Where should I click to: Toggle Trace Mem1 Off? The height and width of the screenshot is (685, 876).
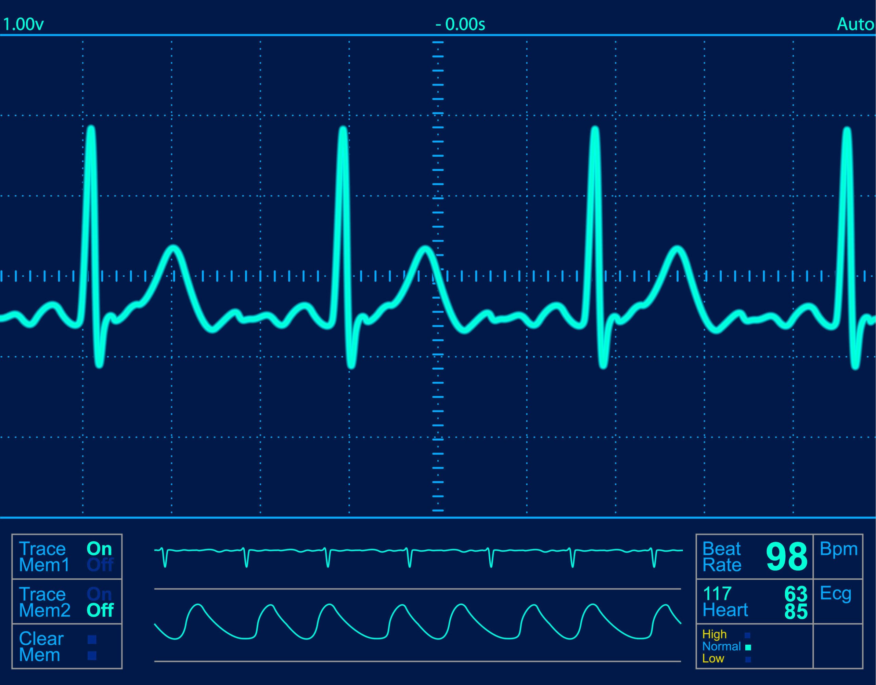pos(100,565)
